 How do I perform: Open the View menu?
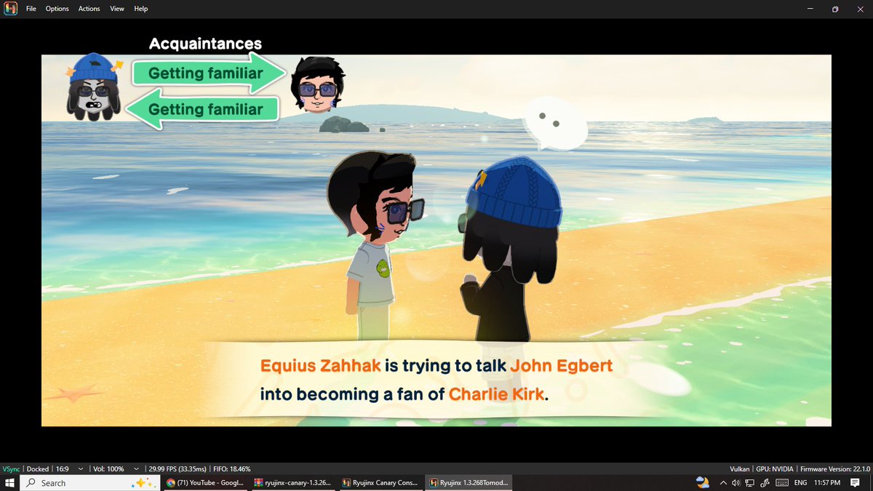[x=116, y=9]
